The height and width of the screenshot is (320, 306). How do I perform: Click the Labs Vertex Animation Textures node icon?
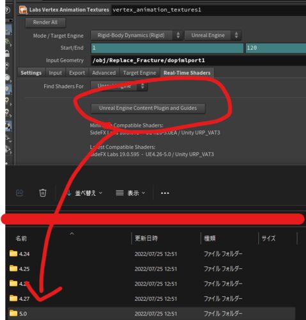pyautogui.click(x=23, y=10)
